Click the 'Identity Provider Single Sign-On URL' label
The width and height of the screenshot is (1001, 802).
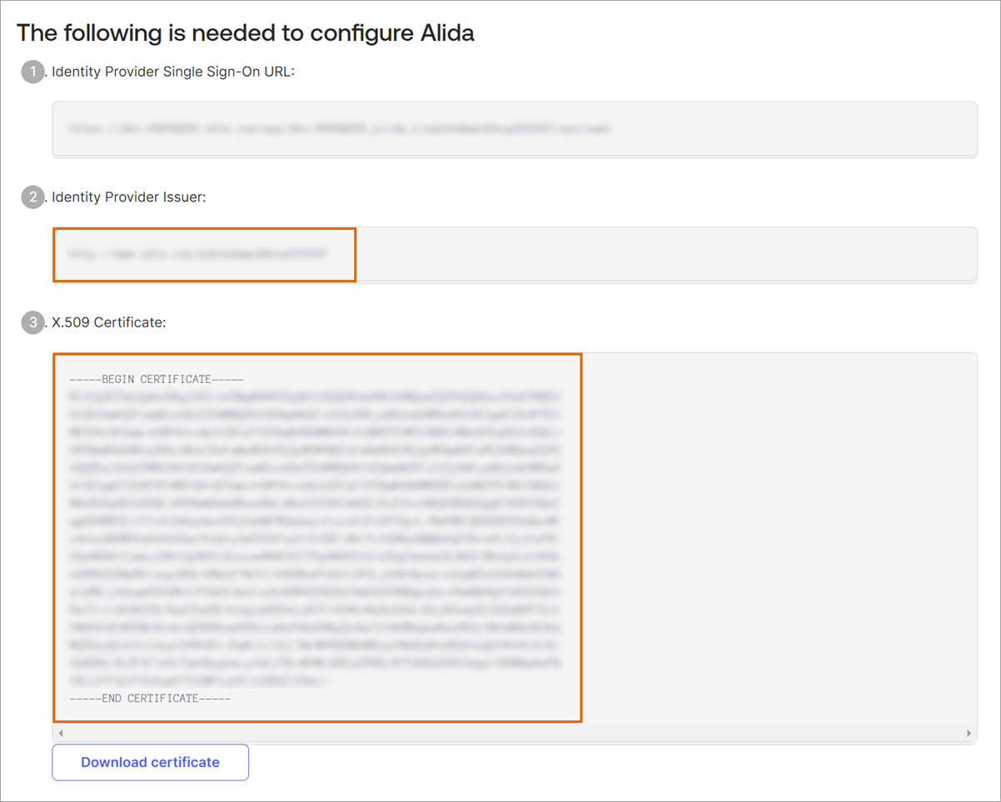click(173, 72)
